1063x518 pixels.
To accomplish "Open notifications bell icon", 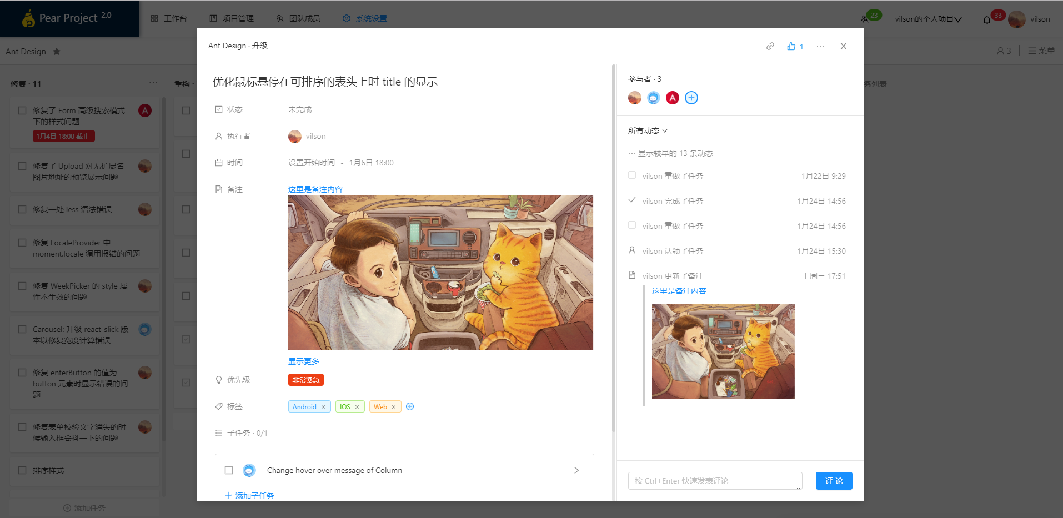I will coord(987,20).
